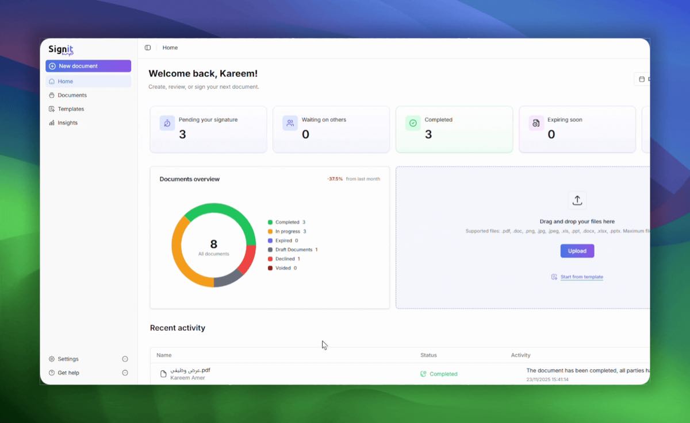Click the Name column header
This screenshot has height=423, width=690.
point(164,355)
